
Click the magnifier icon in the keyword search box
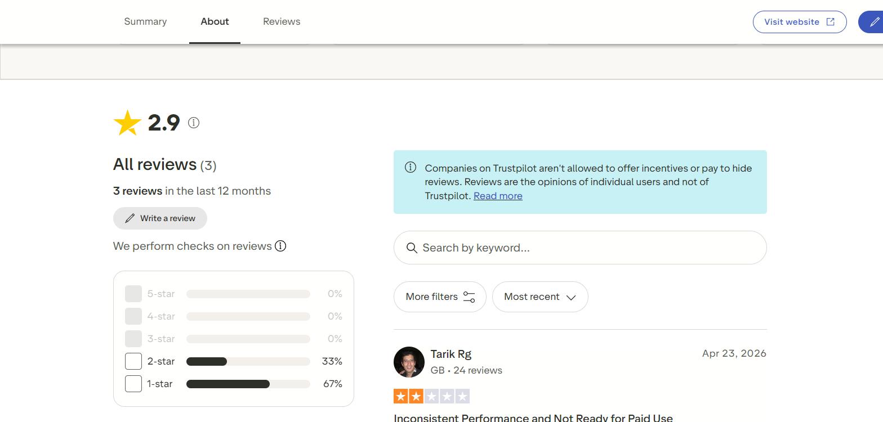412,248
